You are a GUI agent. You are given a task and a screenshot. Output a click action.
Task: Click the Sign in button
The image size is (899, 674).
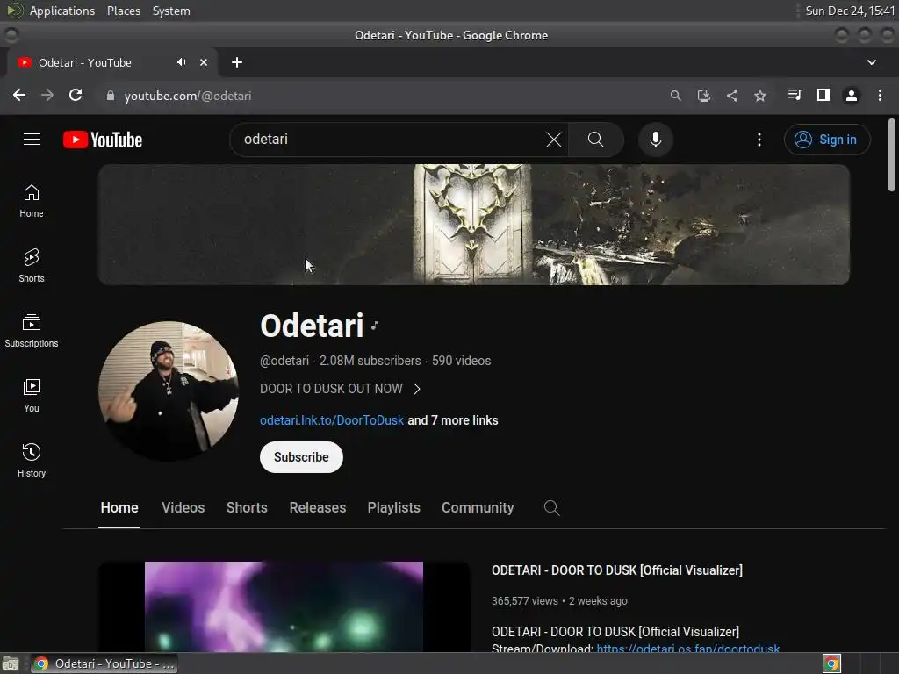pyautogui.click(x=827, y=140)
